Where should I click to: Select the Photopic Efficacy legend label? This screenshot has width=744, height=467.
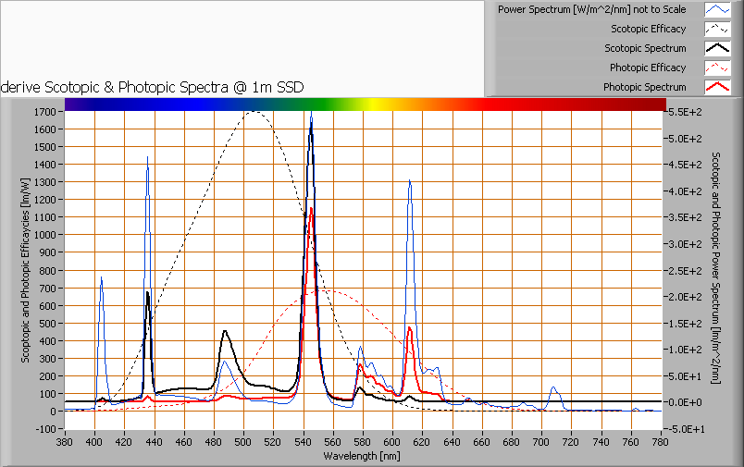(647, 68)
